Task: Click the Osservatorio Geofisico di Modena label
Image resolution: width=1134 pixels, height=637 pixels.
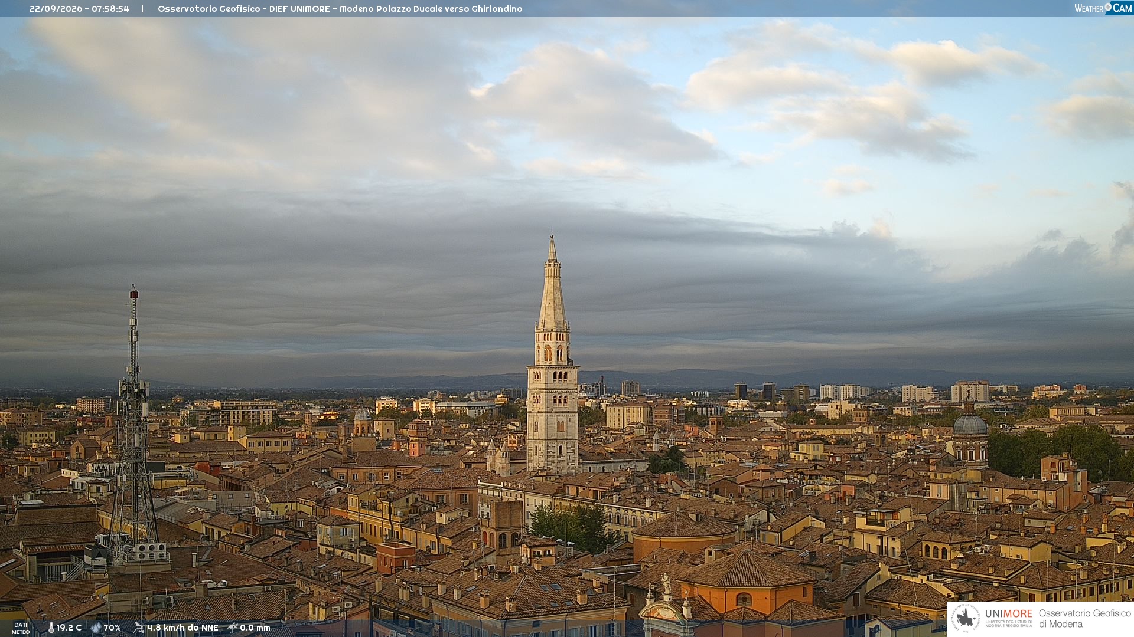Action: click(1084, 618)
